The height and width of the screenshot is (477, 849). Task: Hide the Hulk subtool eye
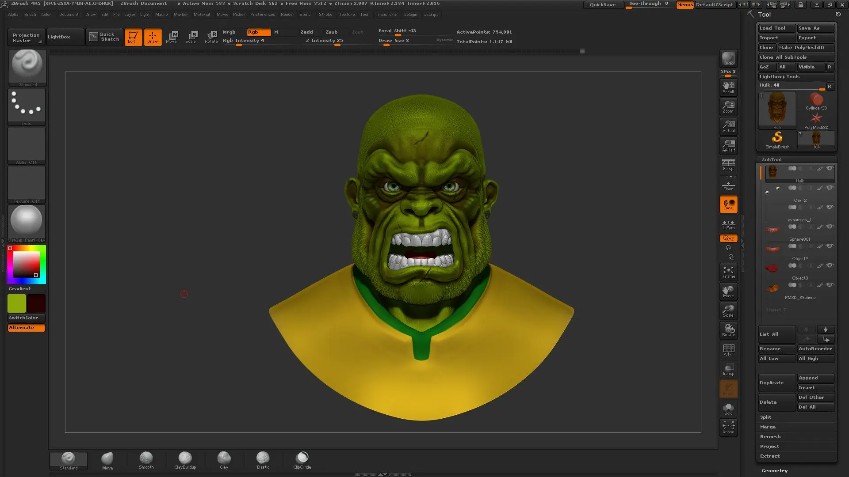pyautogui.click(x=830, y=169)
